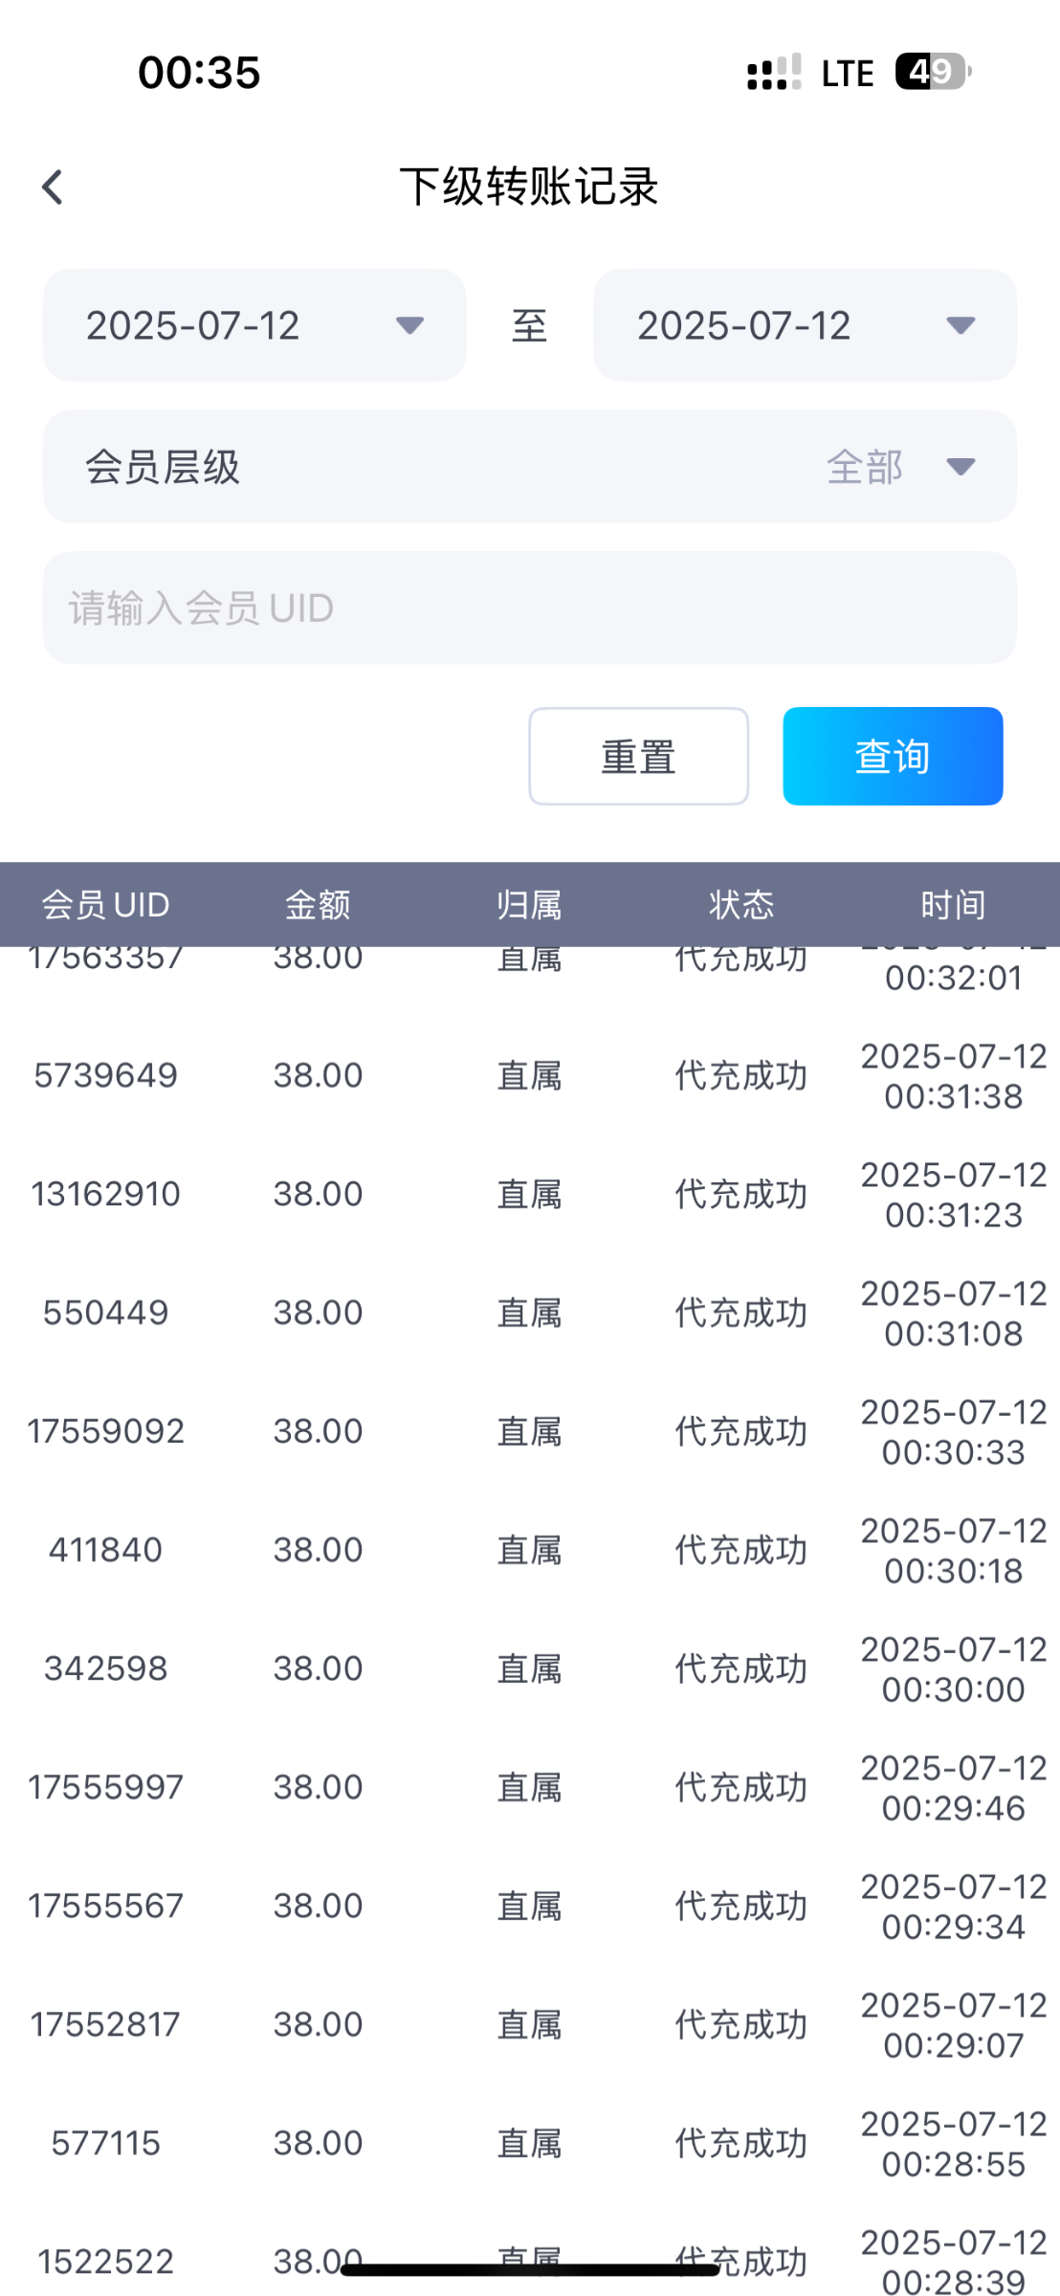Focus the 请输入会员 UID input field

pyautogui.click(x=529, y=608)
